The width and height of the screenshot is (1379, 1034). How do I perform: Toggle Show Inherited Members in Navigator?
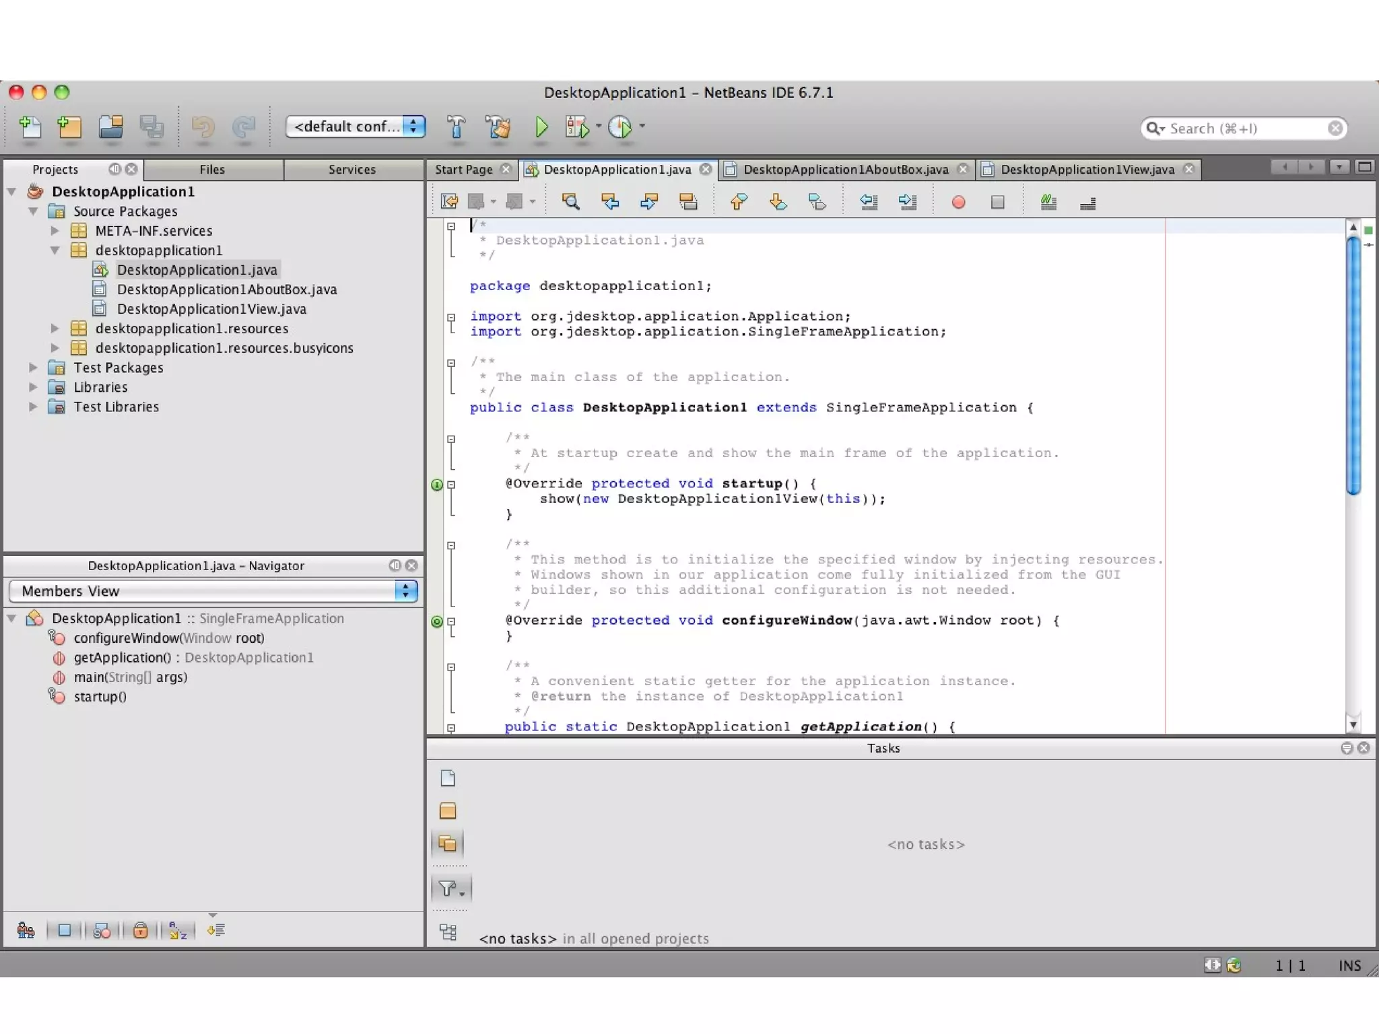point(26,930)
